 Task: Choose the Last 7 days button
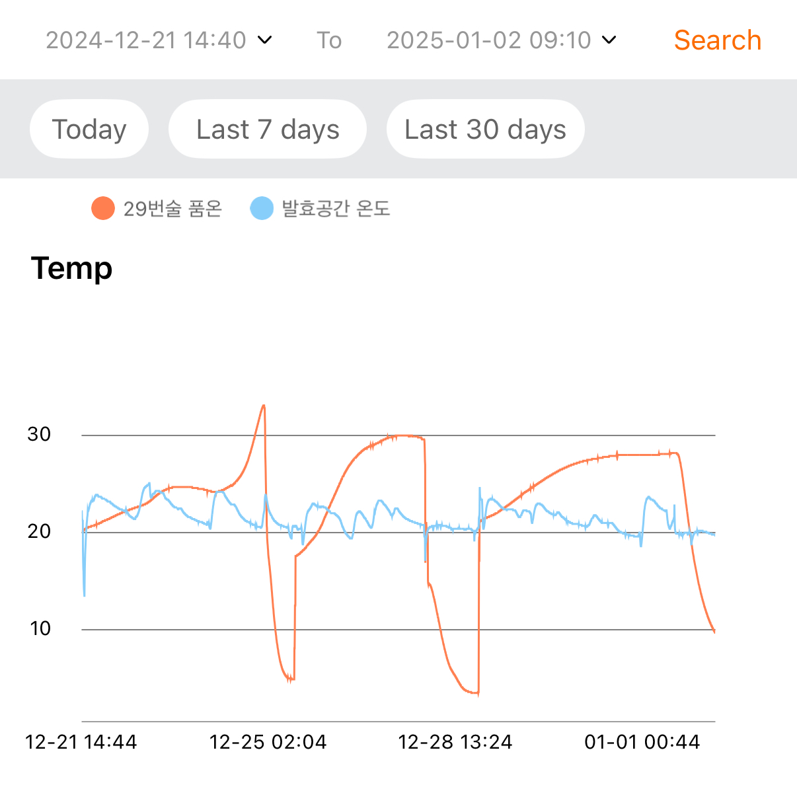click(x=268, y=129)
